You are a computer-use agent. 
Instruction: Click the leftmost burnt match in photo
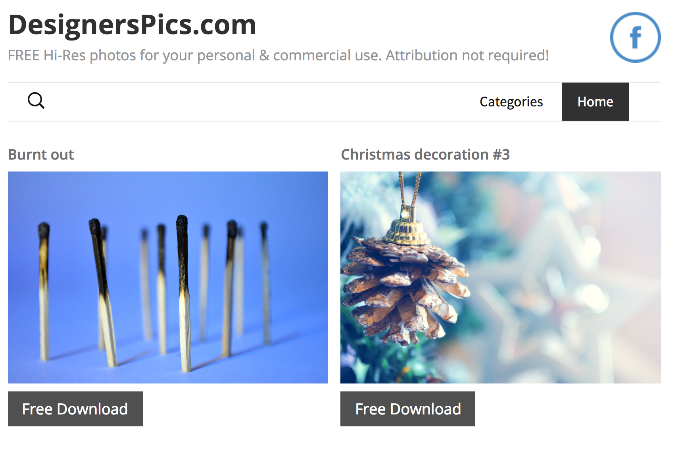pyautogui.click(x=44, y=292)
